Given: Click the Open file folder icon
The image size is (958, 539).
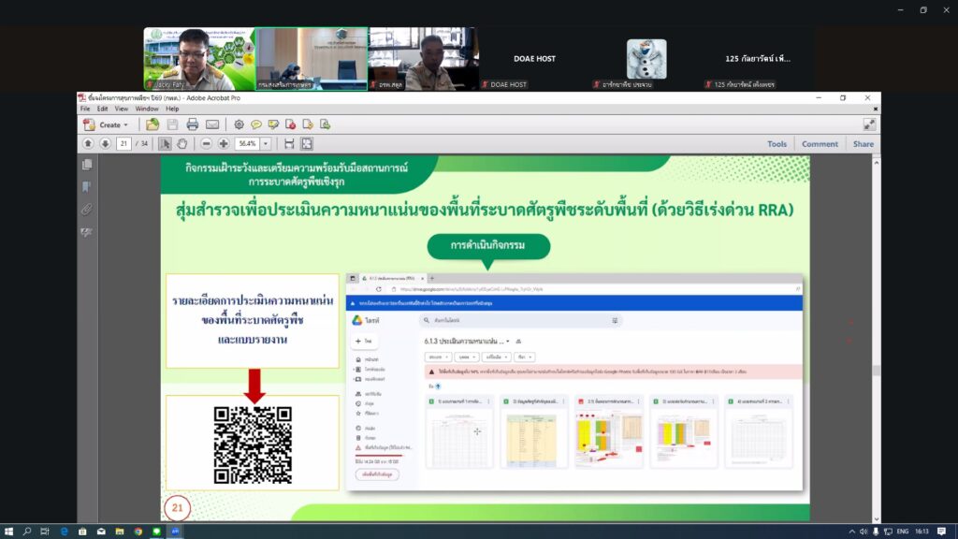Looking at the screenshot, I should pos(152,124).
